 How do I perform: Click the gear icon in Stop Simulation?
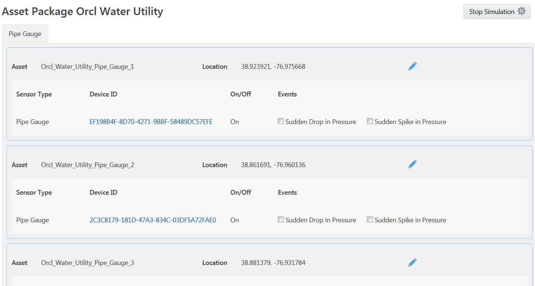[521, 11]
